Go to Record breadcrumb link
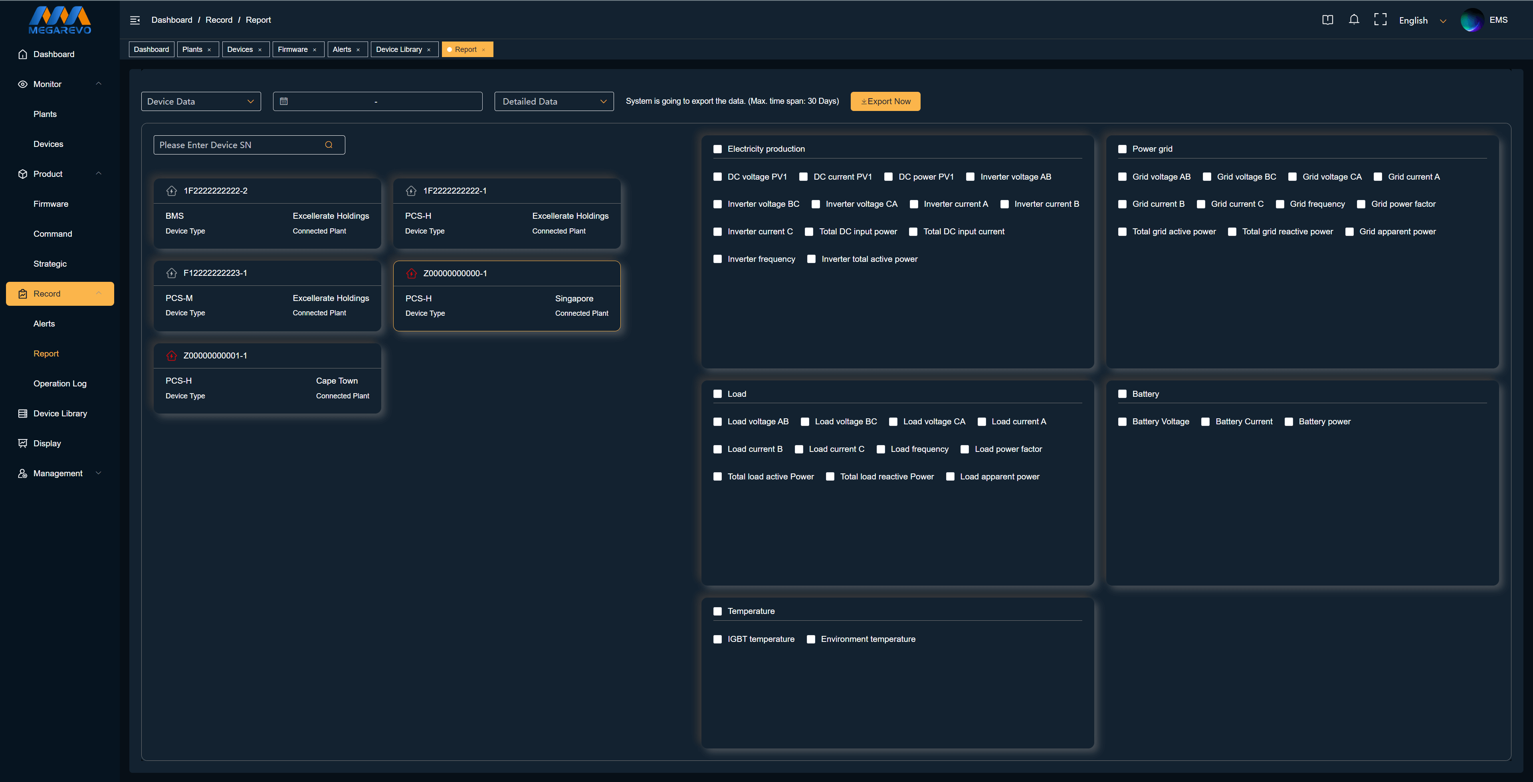Viewport: 1533px width, 782px height. pyautogui.click(x=219, y=20)
